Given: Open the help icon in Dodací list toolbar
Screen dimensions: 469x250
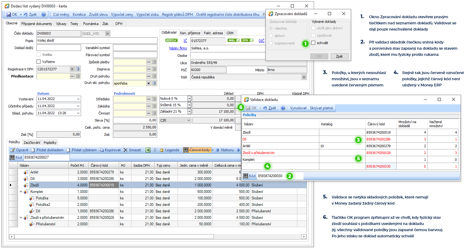Looking at the screenshot, I should (x=44, y=15).
